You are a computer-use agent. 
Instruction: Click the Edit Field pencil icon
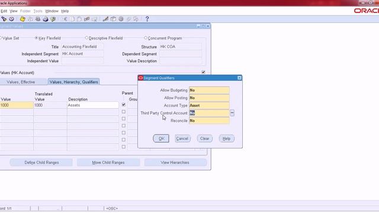pos(105,19)
